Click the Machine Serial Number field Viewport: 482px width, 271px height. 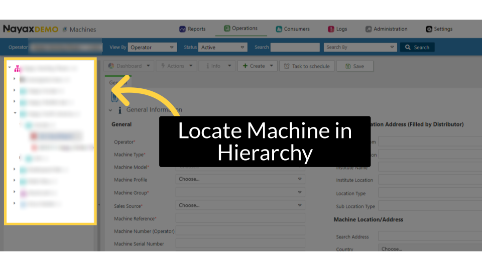pos(240,243)
